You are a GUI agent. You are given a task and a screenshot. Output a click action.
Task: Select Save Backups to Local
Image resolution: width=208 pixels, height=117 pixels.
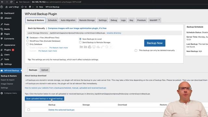coord(80,39)
